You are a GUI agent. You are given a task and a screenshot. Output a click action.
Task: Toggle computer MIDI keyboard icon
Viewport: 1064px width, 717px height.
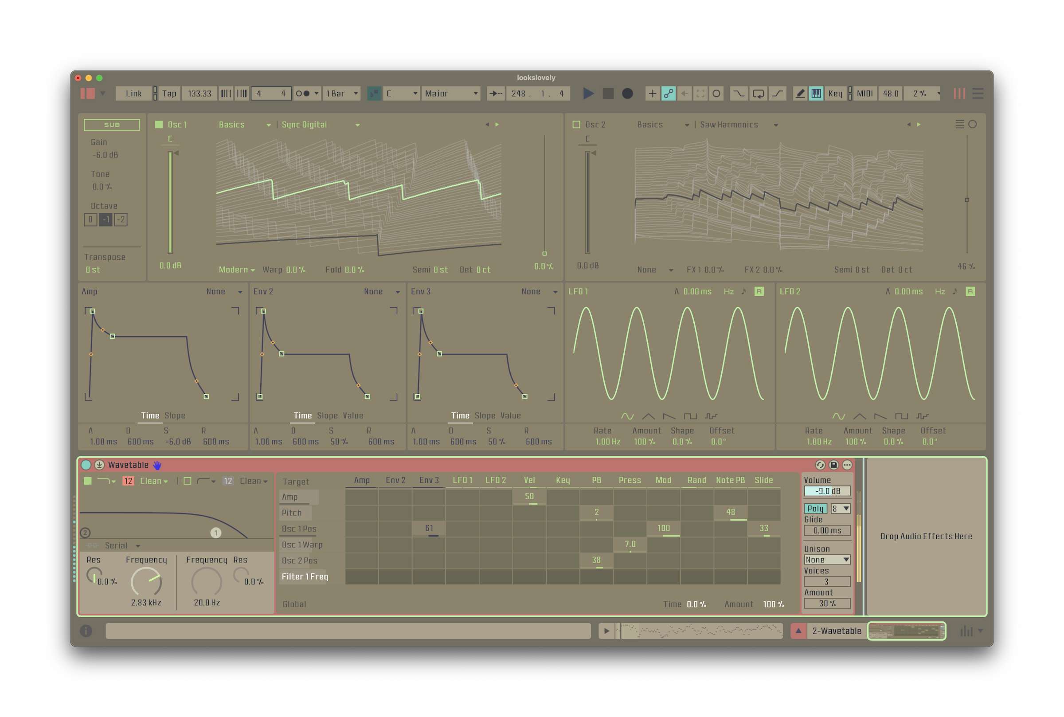tap(816, 93)
